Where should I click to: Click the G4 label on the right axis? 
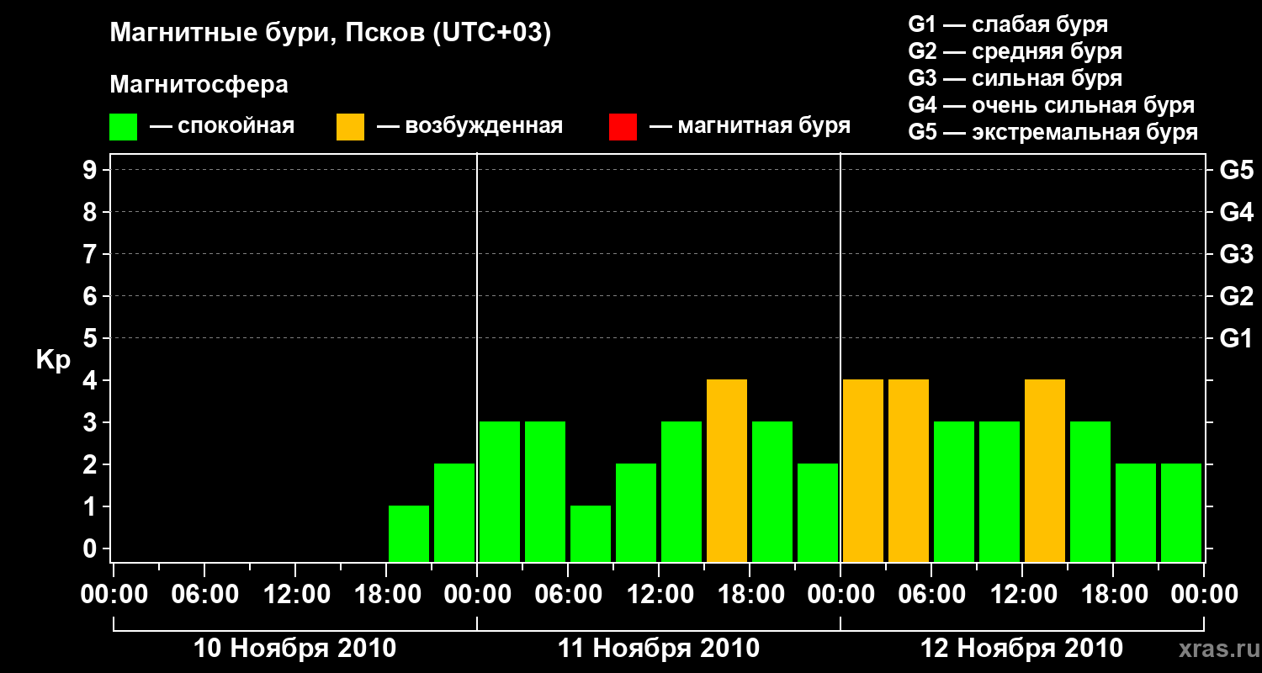(1237, 212)
